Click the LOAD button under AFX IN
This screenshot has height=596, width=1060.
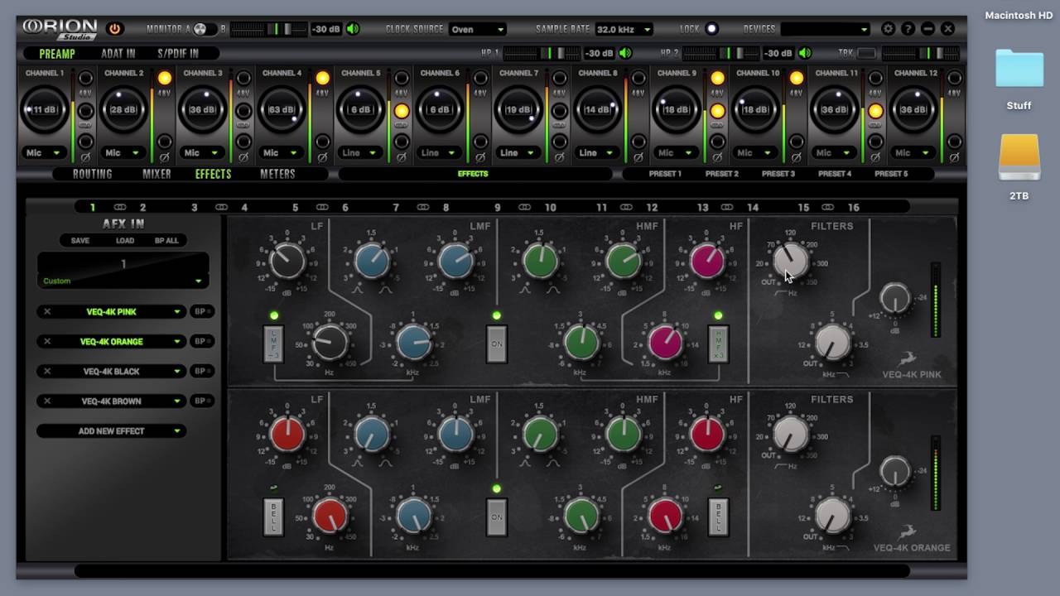point(125,241)
